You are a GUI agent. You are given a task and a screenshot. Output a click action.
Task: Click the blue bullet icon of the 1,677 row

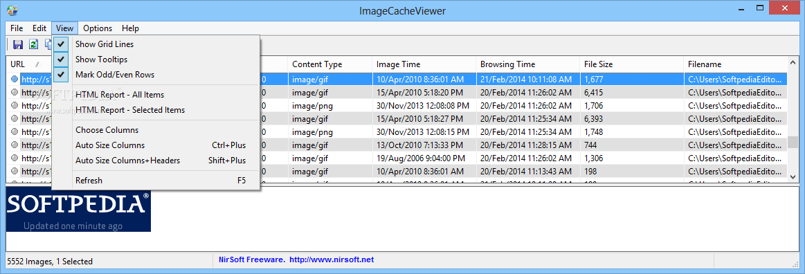(x=15, y=80)
